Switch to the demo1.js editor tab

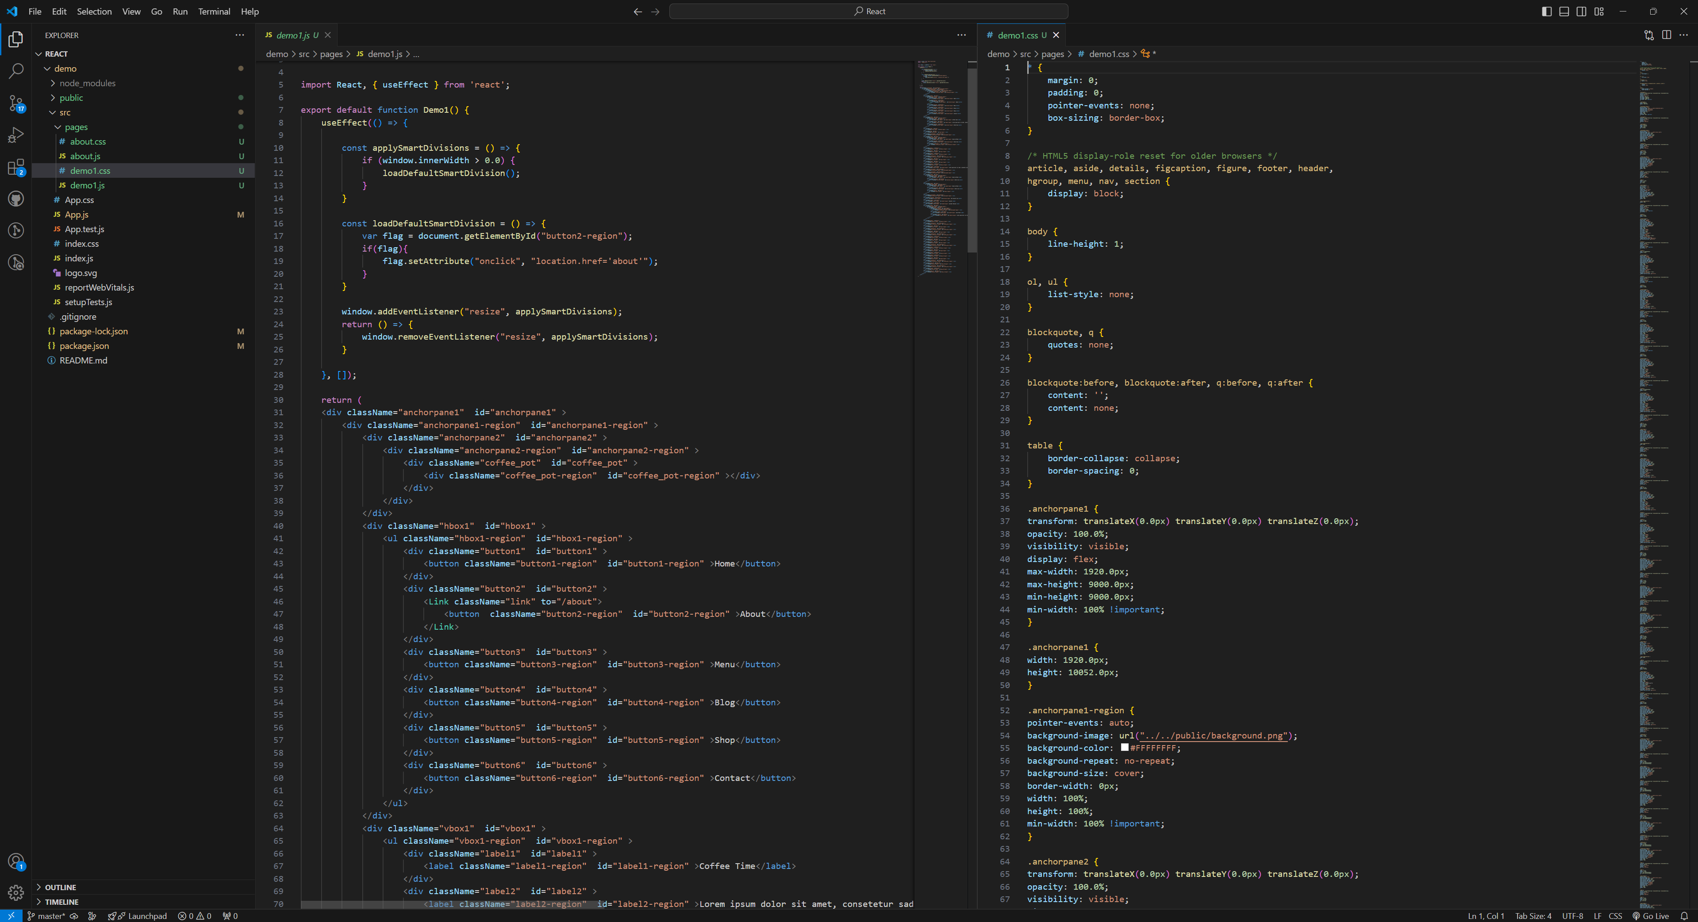point(292,35)
